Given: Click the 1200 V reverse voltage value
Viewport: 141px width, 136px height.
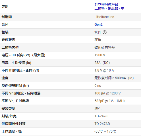Looking at the screenshot, I should click(100, 55).
